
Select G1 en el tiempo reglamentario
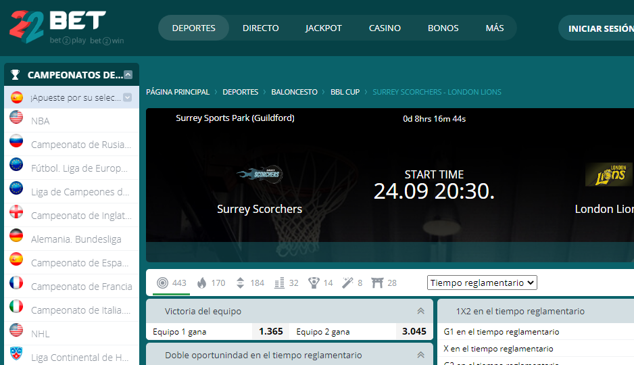502,332
